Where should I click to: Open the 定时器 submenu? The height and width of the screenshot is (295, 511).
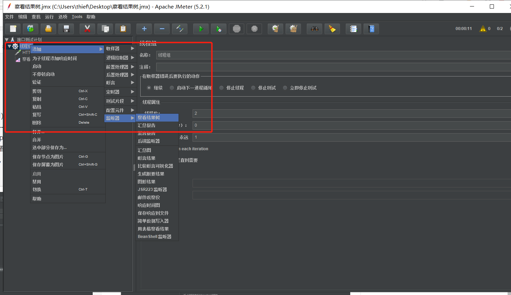(120, 92)
